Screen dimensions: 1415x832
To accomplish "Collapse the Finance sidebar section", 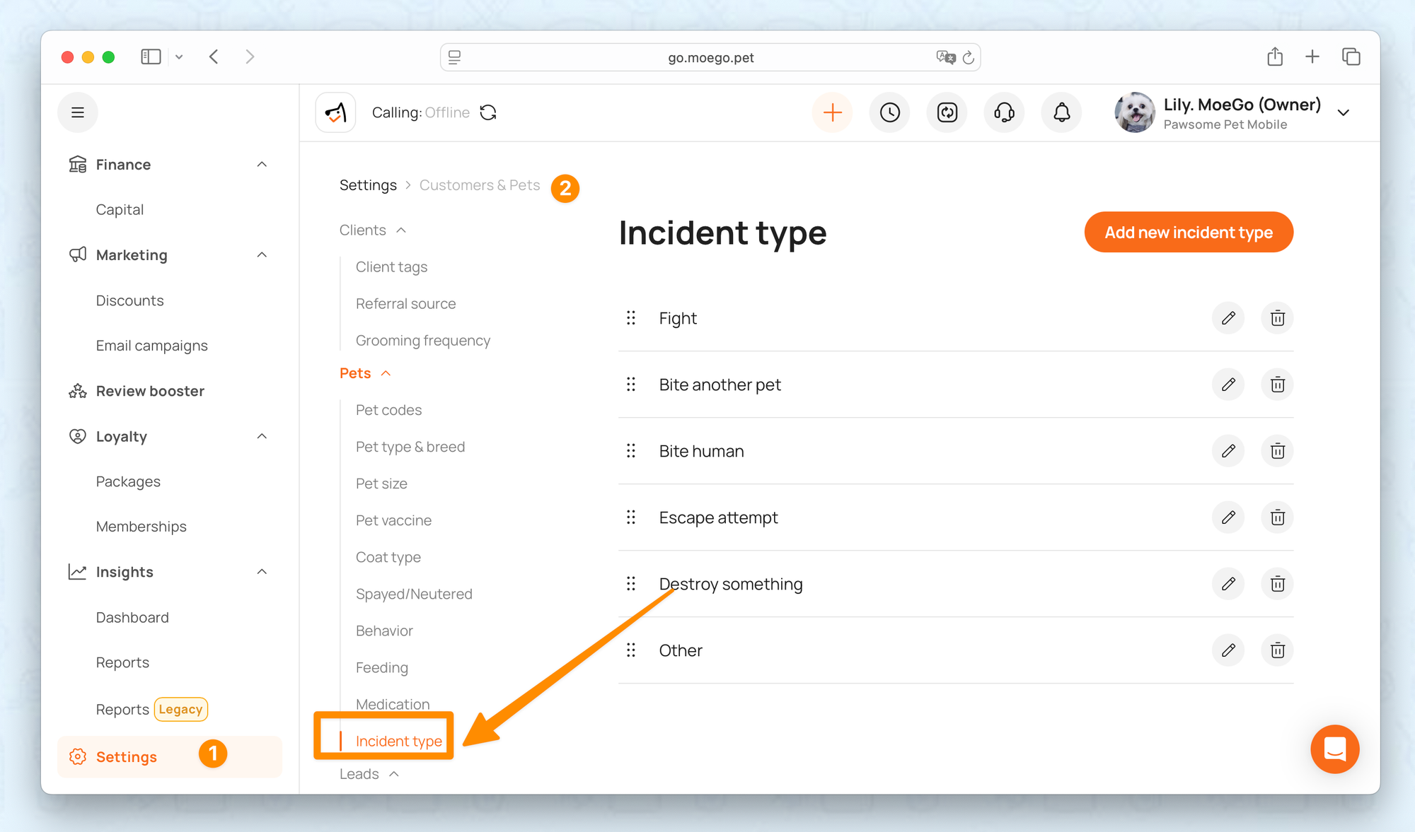I will pos(262,165).
